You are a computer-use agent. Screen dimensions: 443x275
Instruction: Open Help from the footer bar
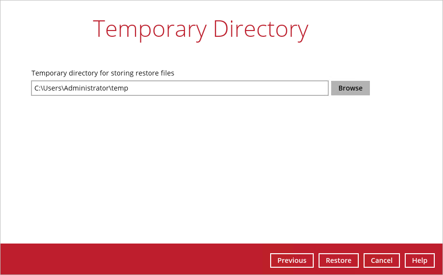tap(419, 260)
